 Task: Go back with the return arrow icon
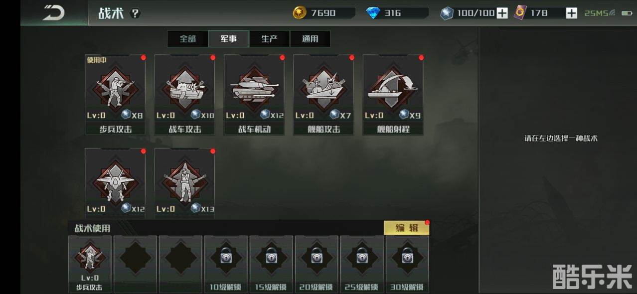pos(53,13)
